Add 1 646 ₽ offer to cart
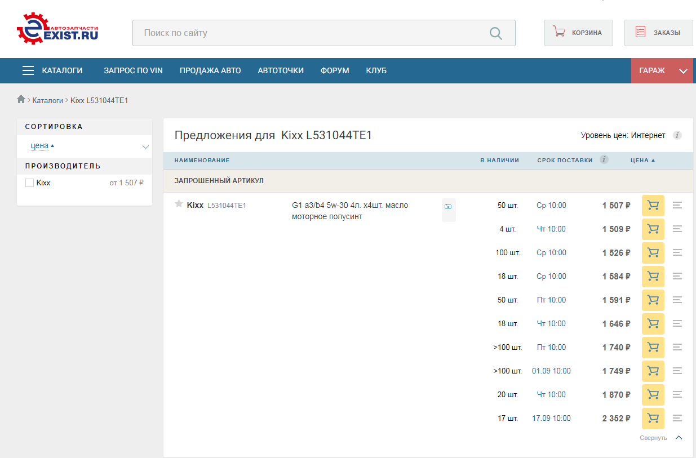The image size is (696, 458). click(x=653, y=324)
